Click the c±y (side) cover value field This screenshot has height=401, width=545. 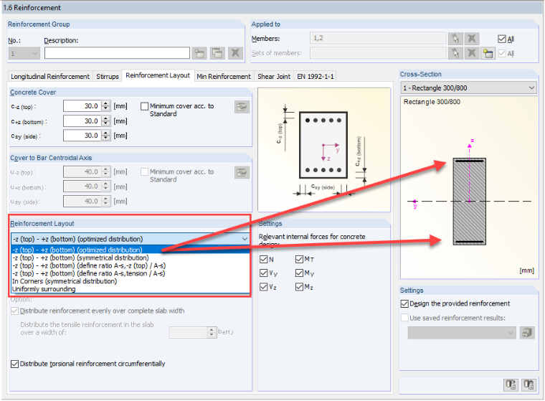click(82, 136)
